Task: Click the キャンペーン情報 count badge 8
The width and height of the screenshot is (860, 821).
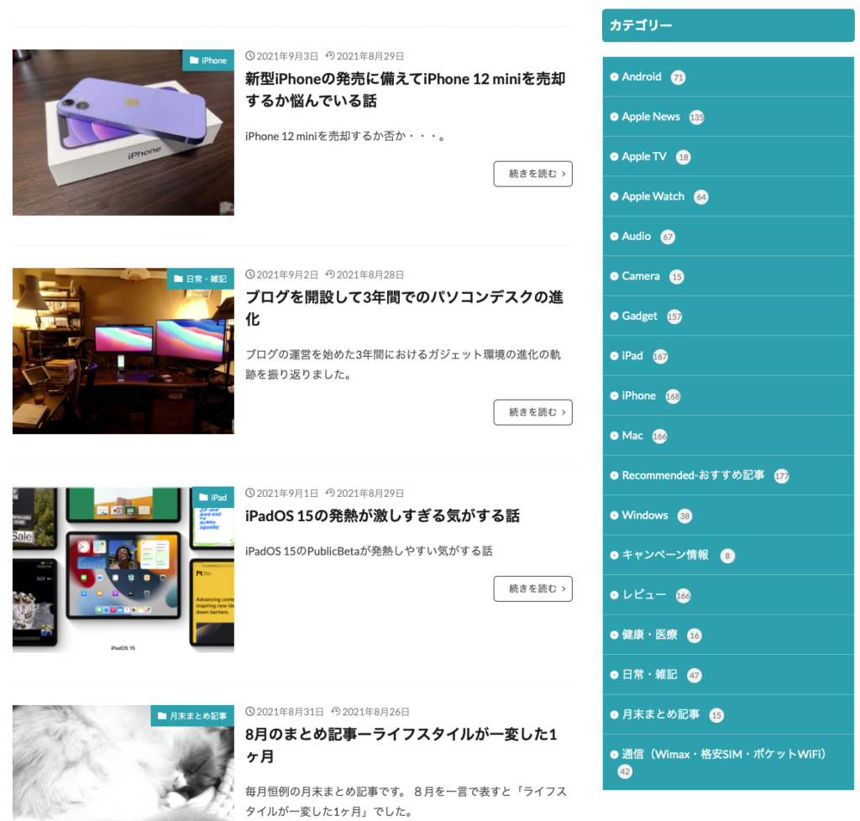Action: coord(727,556)
